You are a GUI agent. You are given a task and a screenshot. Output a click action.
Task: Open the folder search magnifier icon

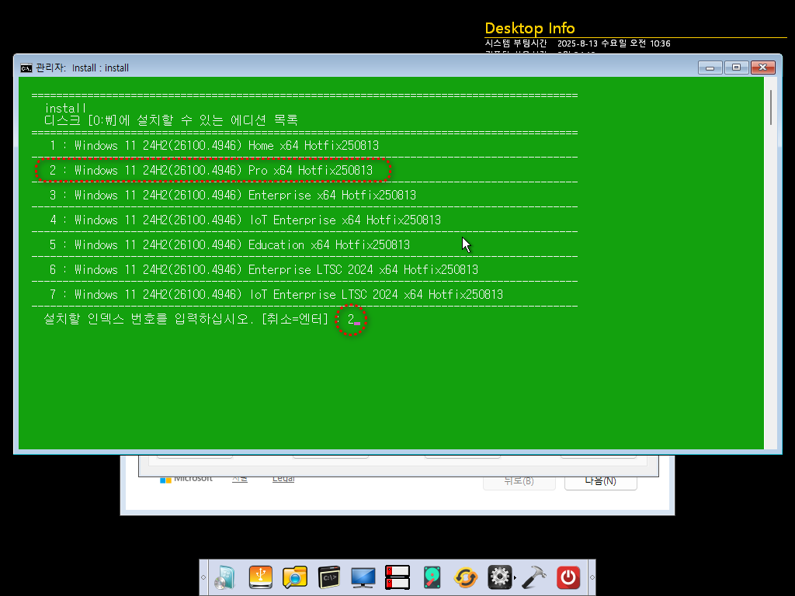pos(294,577)
